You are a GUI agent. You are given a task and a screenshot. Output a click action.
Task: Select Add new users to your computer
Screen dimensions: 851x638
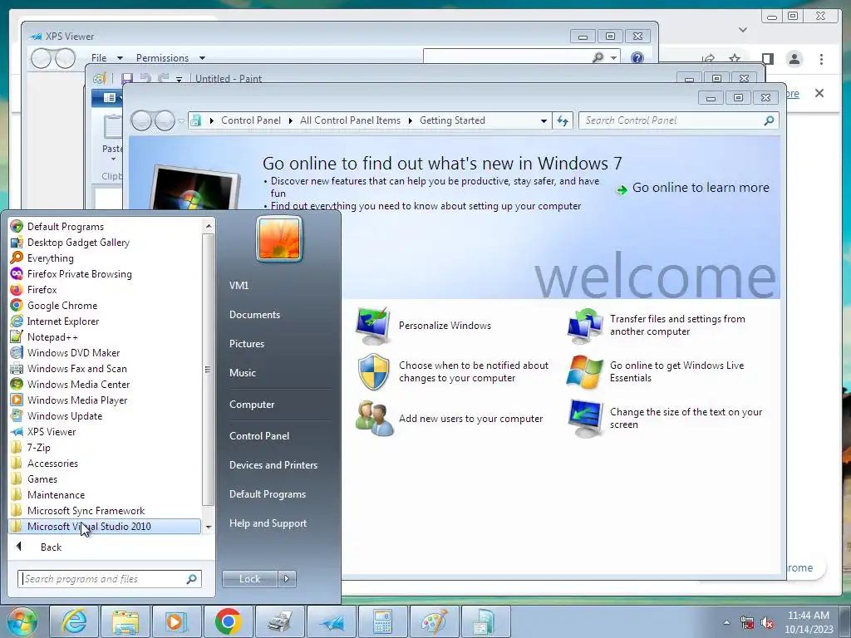pyautogui.click(x=470, y=419)
